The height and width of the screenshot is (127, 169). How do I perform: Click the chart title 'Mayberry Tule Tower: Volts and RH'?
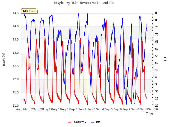[84, 3]
